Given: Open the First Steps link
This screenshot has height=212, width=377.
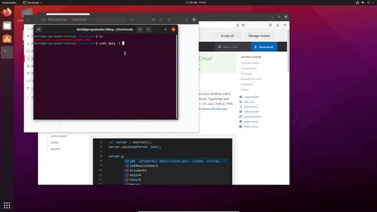Looking at the screenshot, I should 246,74.
